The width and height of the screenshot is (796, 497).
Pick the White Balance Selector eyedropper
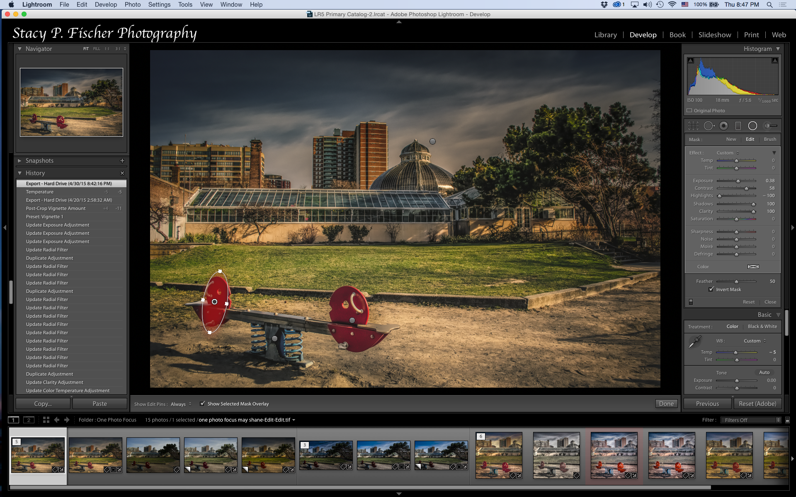coord(694,342)
